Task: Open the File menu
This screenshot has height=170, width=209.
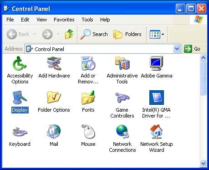Action: tap(10, 20)
